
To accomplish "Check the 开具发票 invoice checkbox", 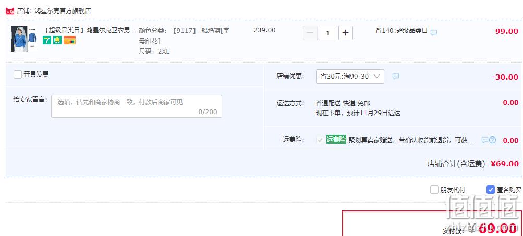I will click(18, 74).
